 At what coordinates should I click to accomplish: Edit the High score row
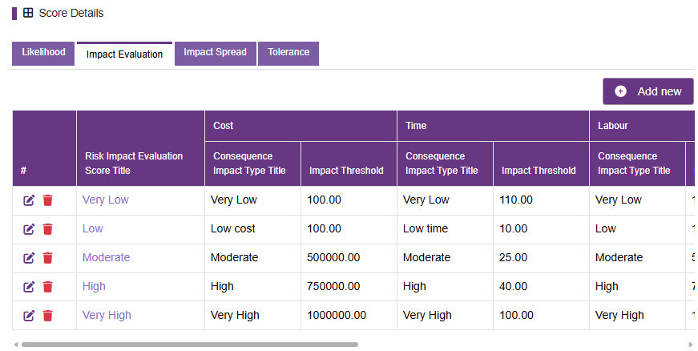click(29, 287)
